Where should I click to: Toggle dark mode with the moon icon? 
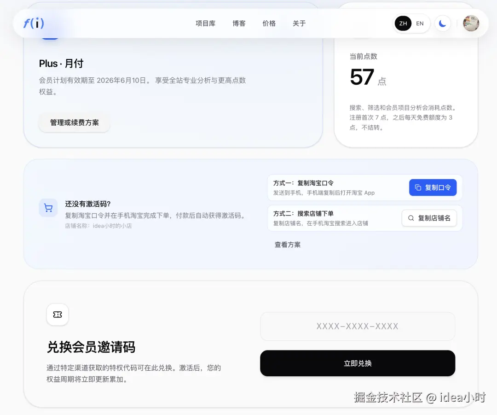click(x=442, y=23)
